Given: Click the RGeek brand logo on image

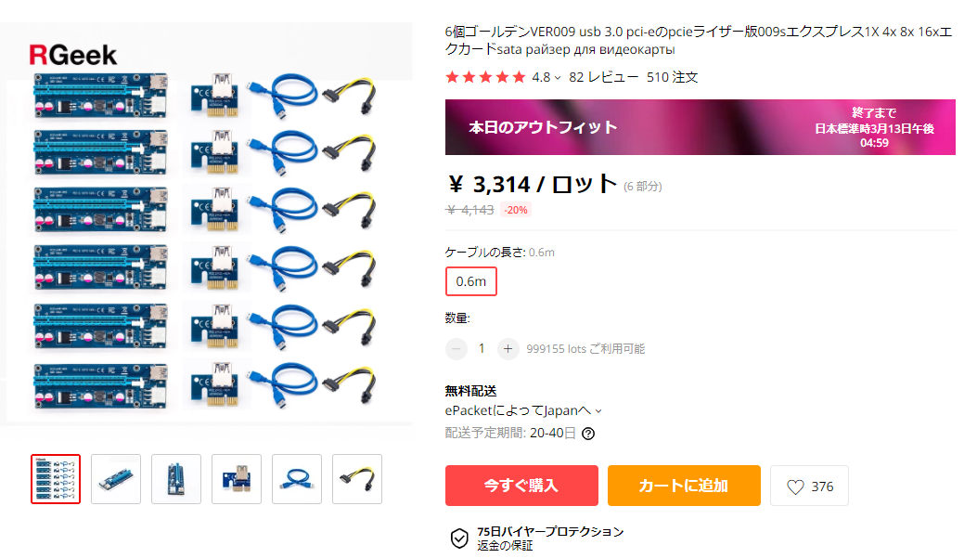Looking at the screenshot, I should [x=73, y=55].
